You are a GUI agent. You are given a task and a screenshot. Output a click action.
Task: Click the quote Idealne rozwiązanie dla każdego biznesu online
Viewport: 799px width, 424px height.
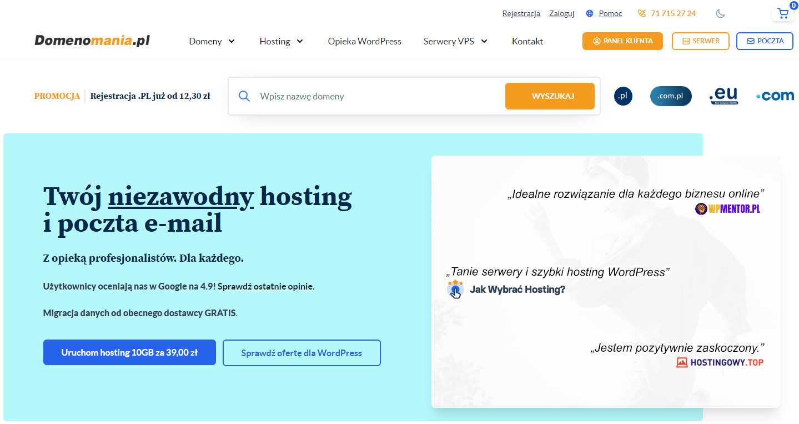(x=636, y=194)
